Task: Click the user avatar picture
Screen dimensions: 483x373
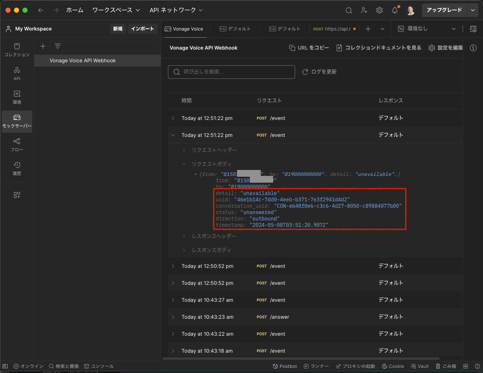Action: (410, 11)
